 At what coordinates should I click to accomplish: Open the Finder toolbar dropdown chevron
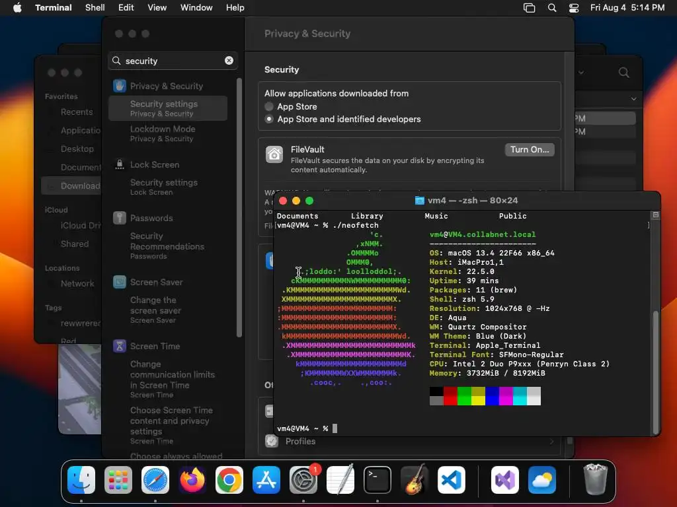pos(581,73)
